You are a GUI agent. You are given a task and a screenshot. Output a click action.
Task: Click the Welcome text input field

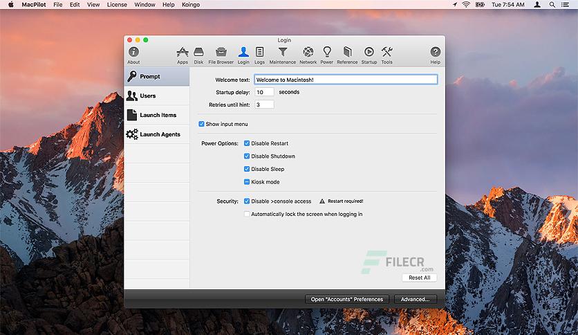[x=346, y=80]
